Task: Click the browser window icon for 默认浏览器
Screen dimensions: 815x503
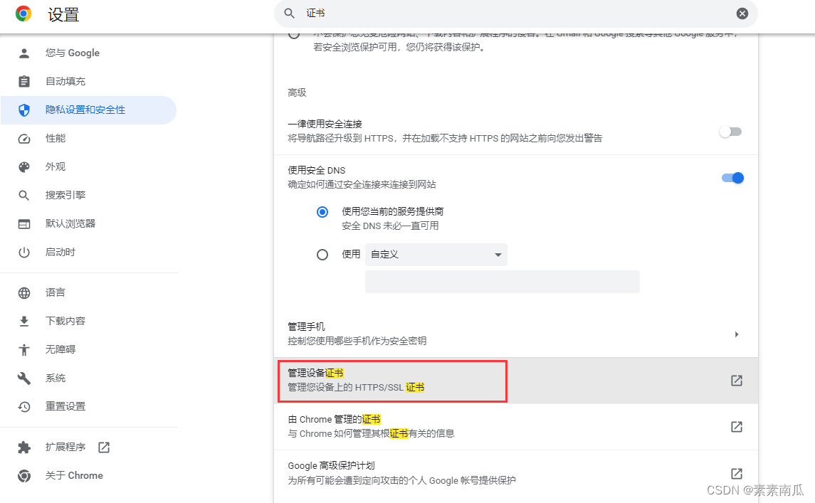Action: pyautogui.click(x=24, y=224)
